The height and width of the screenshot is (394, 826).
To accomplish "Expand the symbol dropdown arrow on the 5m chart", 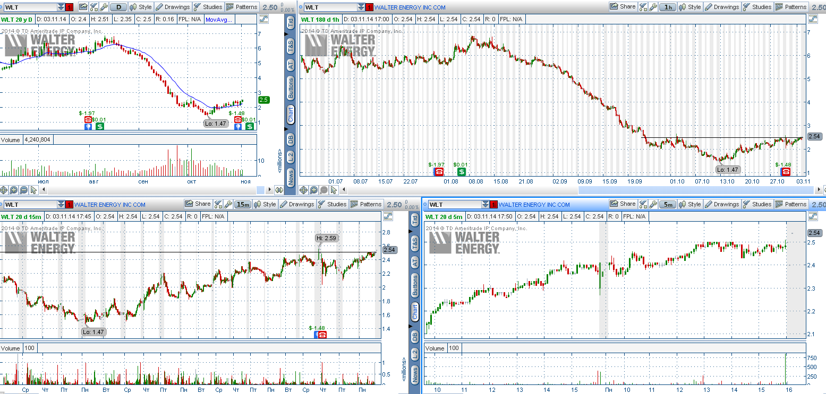I will [x=486, y=205].
